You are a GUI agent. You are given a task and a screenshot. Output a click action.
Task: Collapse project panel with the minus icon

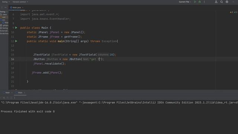6,7
